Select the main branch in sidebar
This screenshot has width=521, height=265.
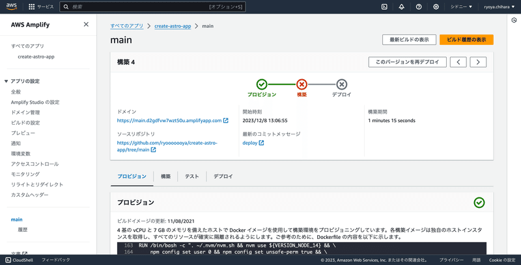point(17,220)
